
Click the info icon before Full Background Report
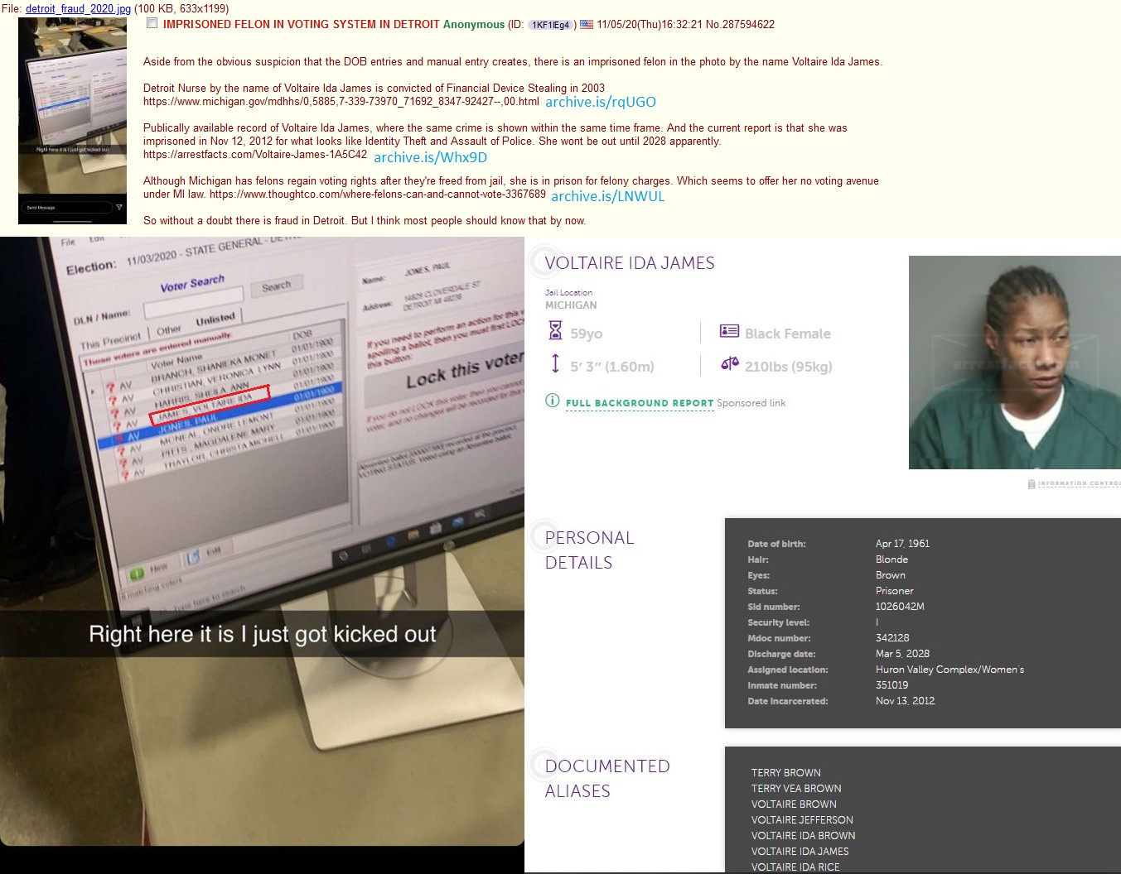pos(553,401)
